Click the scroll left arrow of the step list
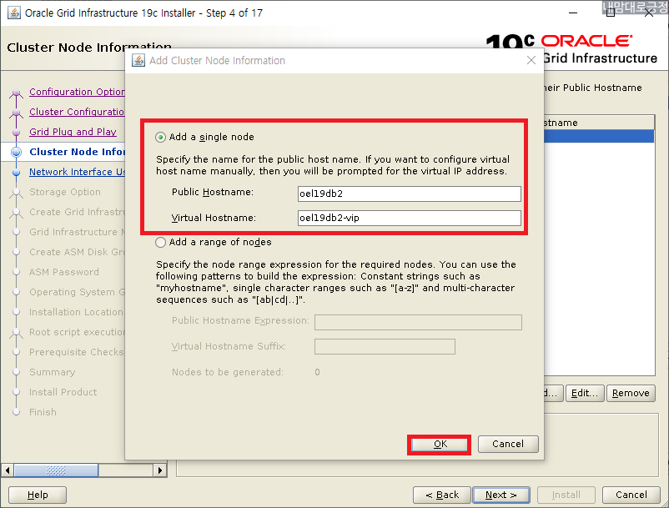 (x=8, y=470)
